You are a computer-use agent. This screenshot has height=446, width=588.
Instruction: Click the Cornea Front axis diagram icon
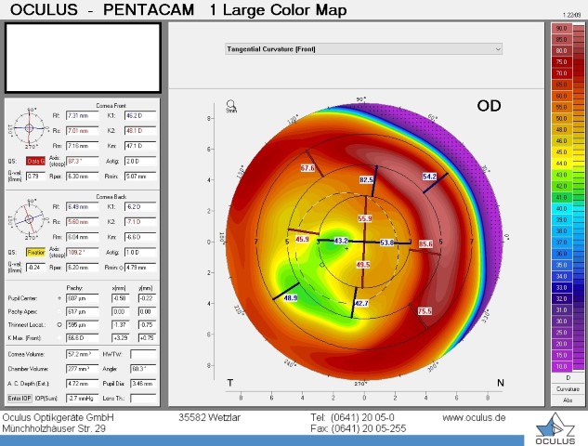tap(30, 129)
